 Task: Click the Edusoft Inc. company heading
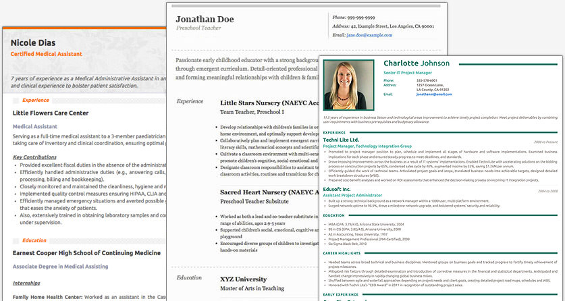(x=337, y=190)
